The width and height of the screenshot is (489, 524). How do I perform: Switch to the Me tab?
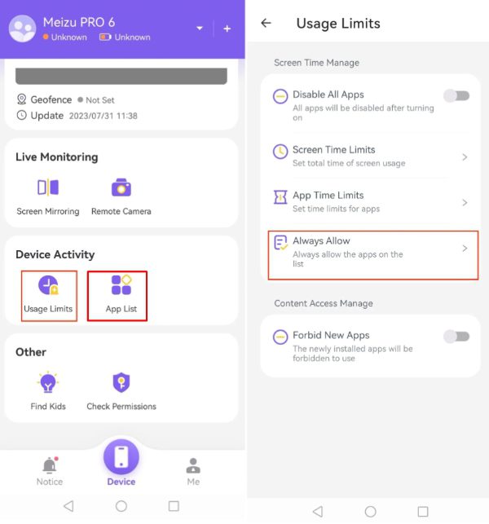tap(193, 472)
